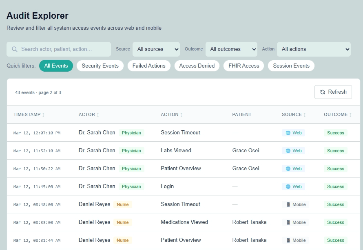Image resolution: width=363 pixels, height=250 pixels.
Task: Toggle the Access Denied quick filter
Action: coord(197,66)
